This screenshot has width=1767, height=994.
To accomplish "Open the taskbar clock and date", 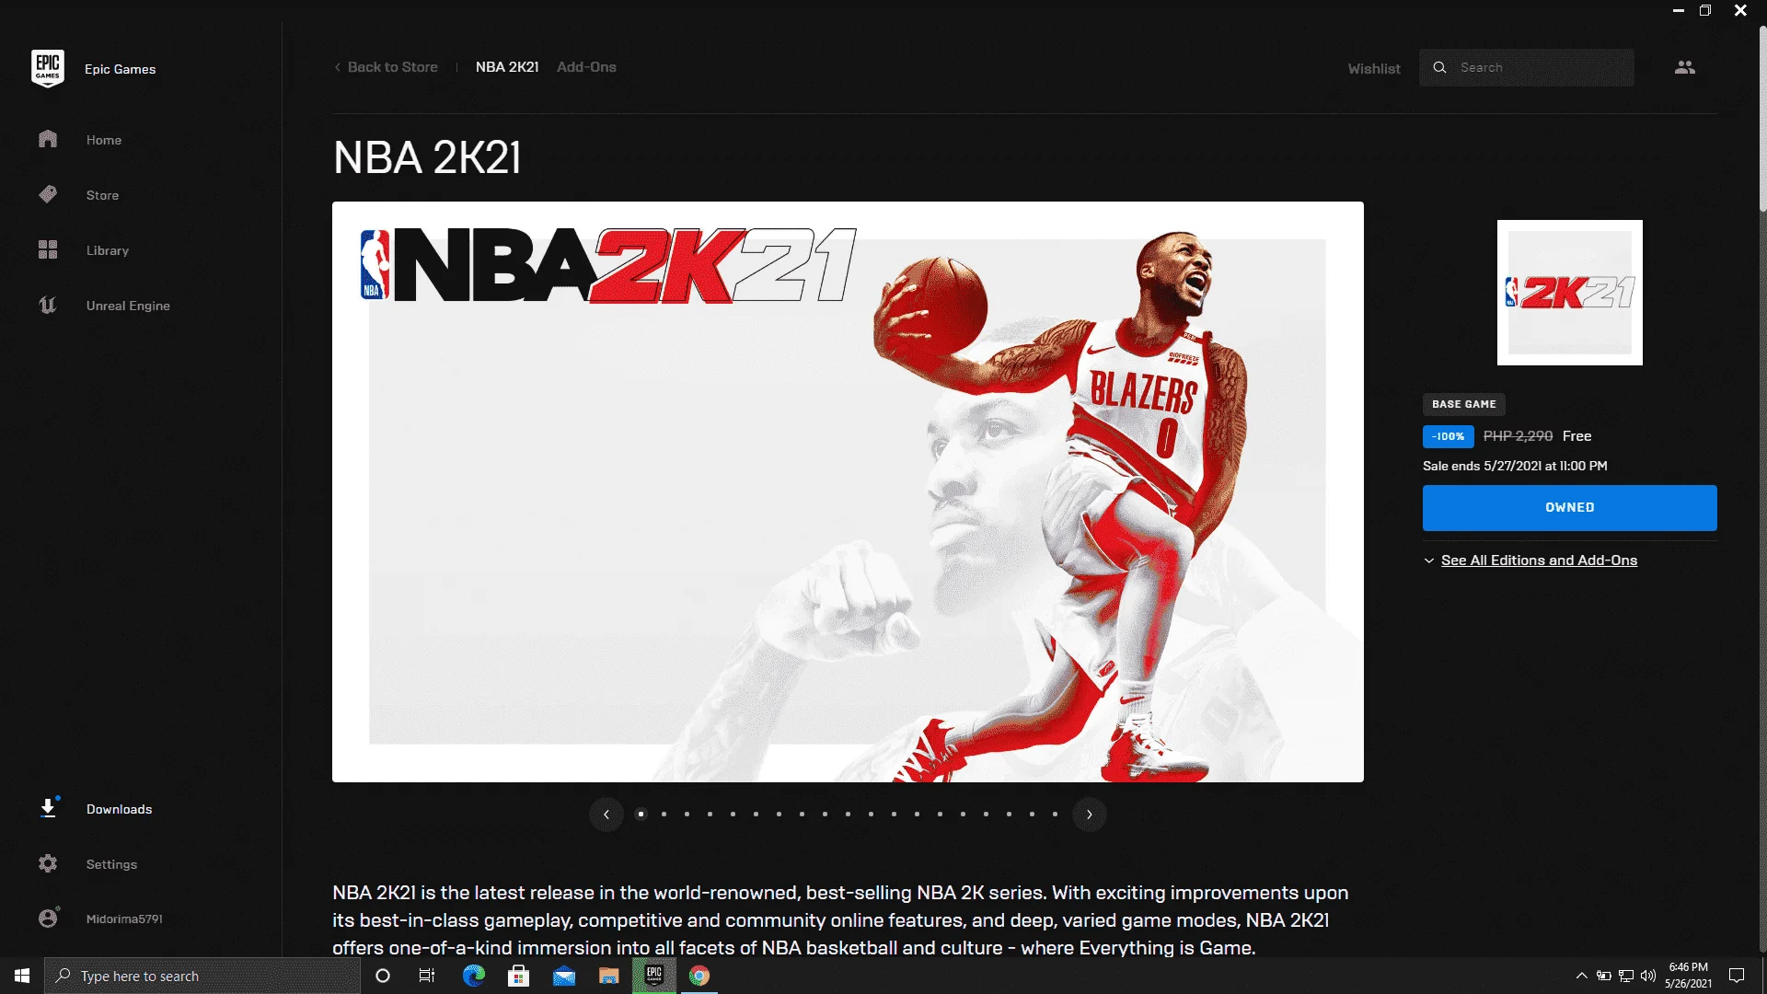I will (1689, 976).
